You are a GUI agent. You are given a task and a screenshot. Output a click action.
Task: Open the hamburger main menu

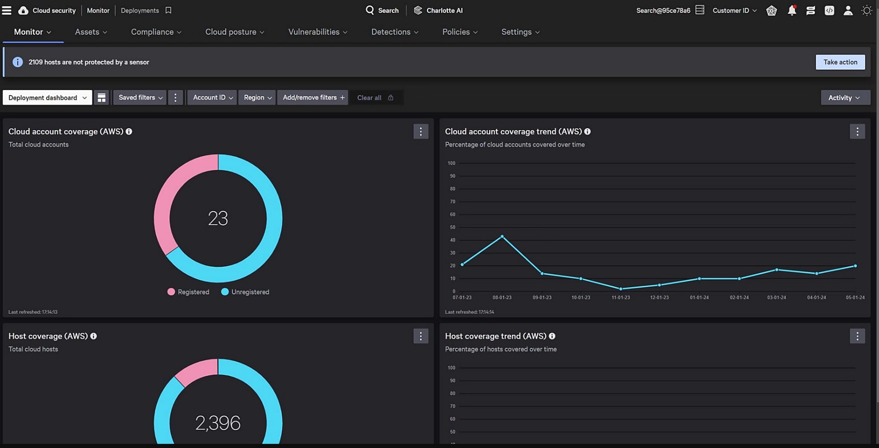[6, 10]
